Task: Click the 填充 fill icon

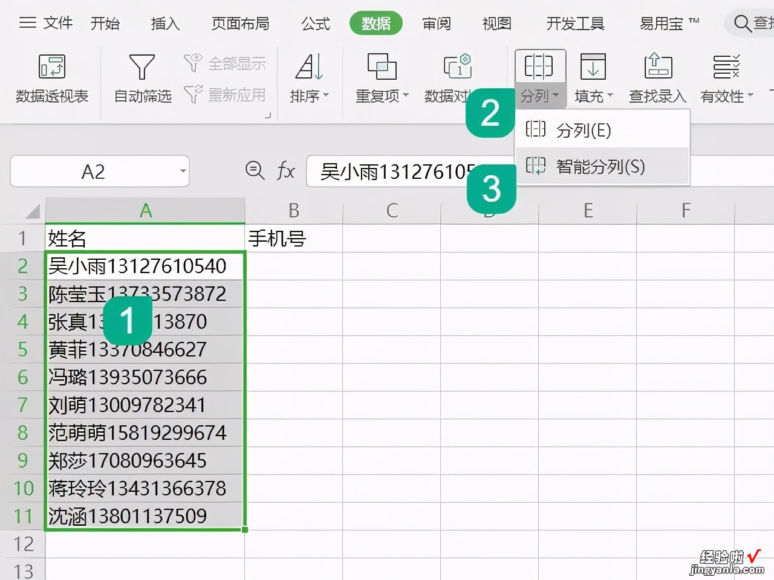Action: (x=593, y=66)
